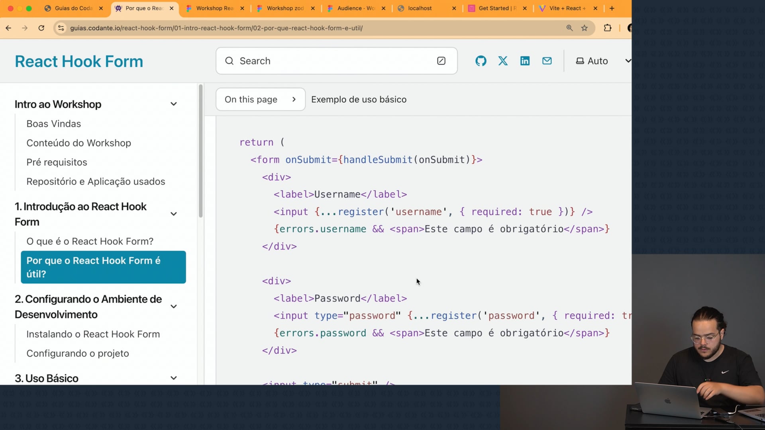Switch to the Workshop React tab

[x=215, y=8]
